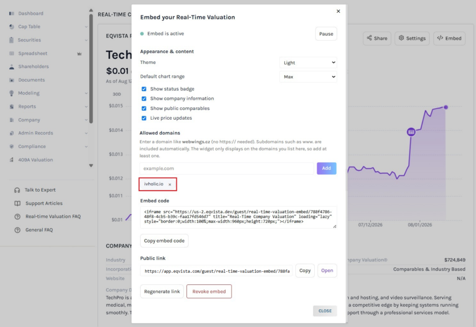Open the Talk to Expert link
The image size is (476, 327).
(40, 190)
